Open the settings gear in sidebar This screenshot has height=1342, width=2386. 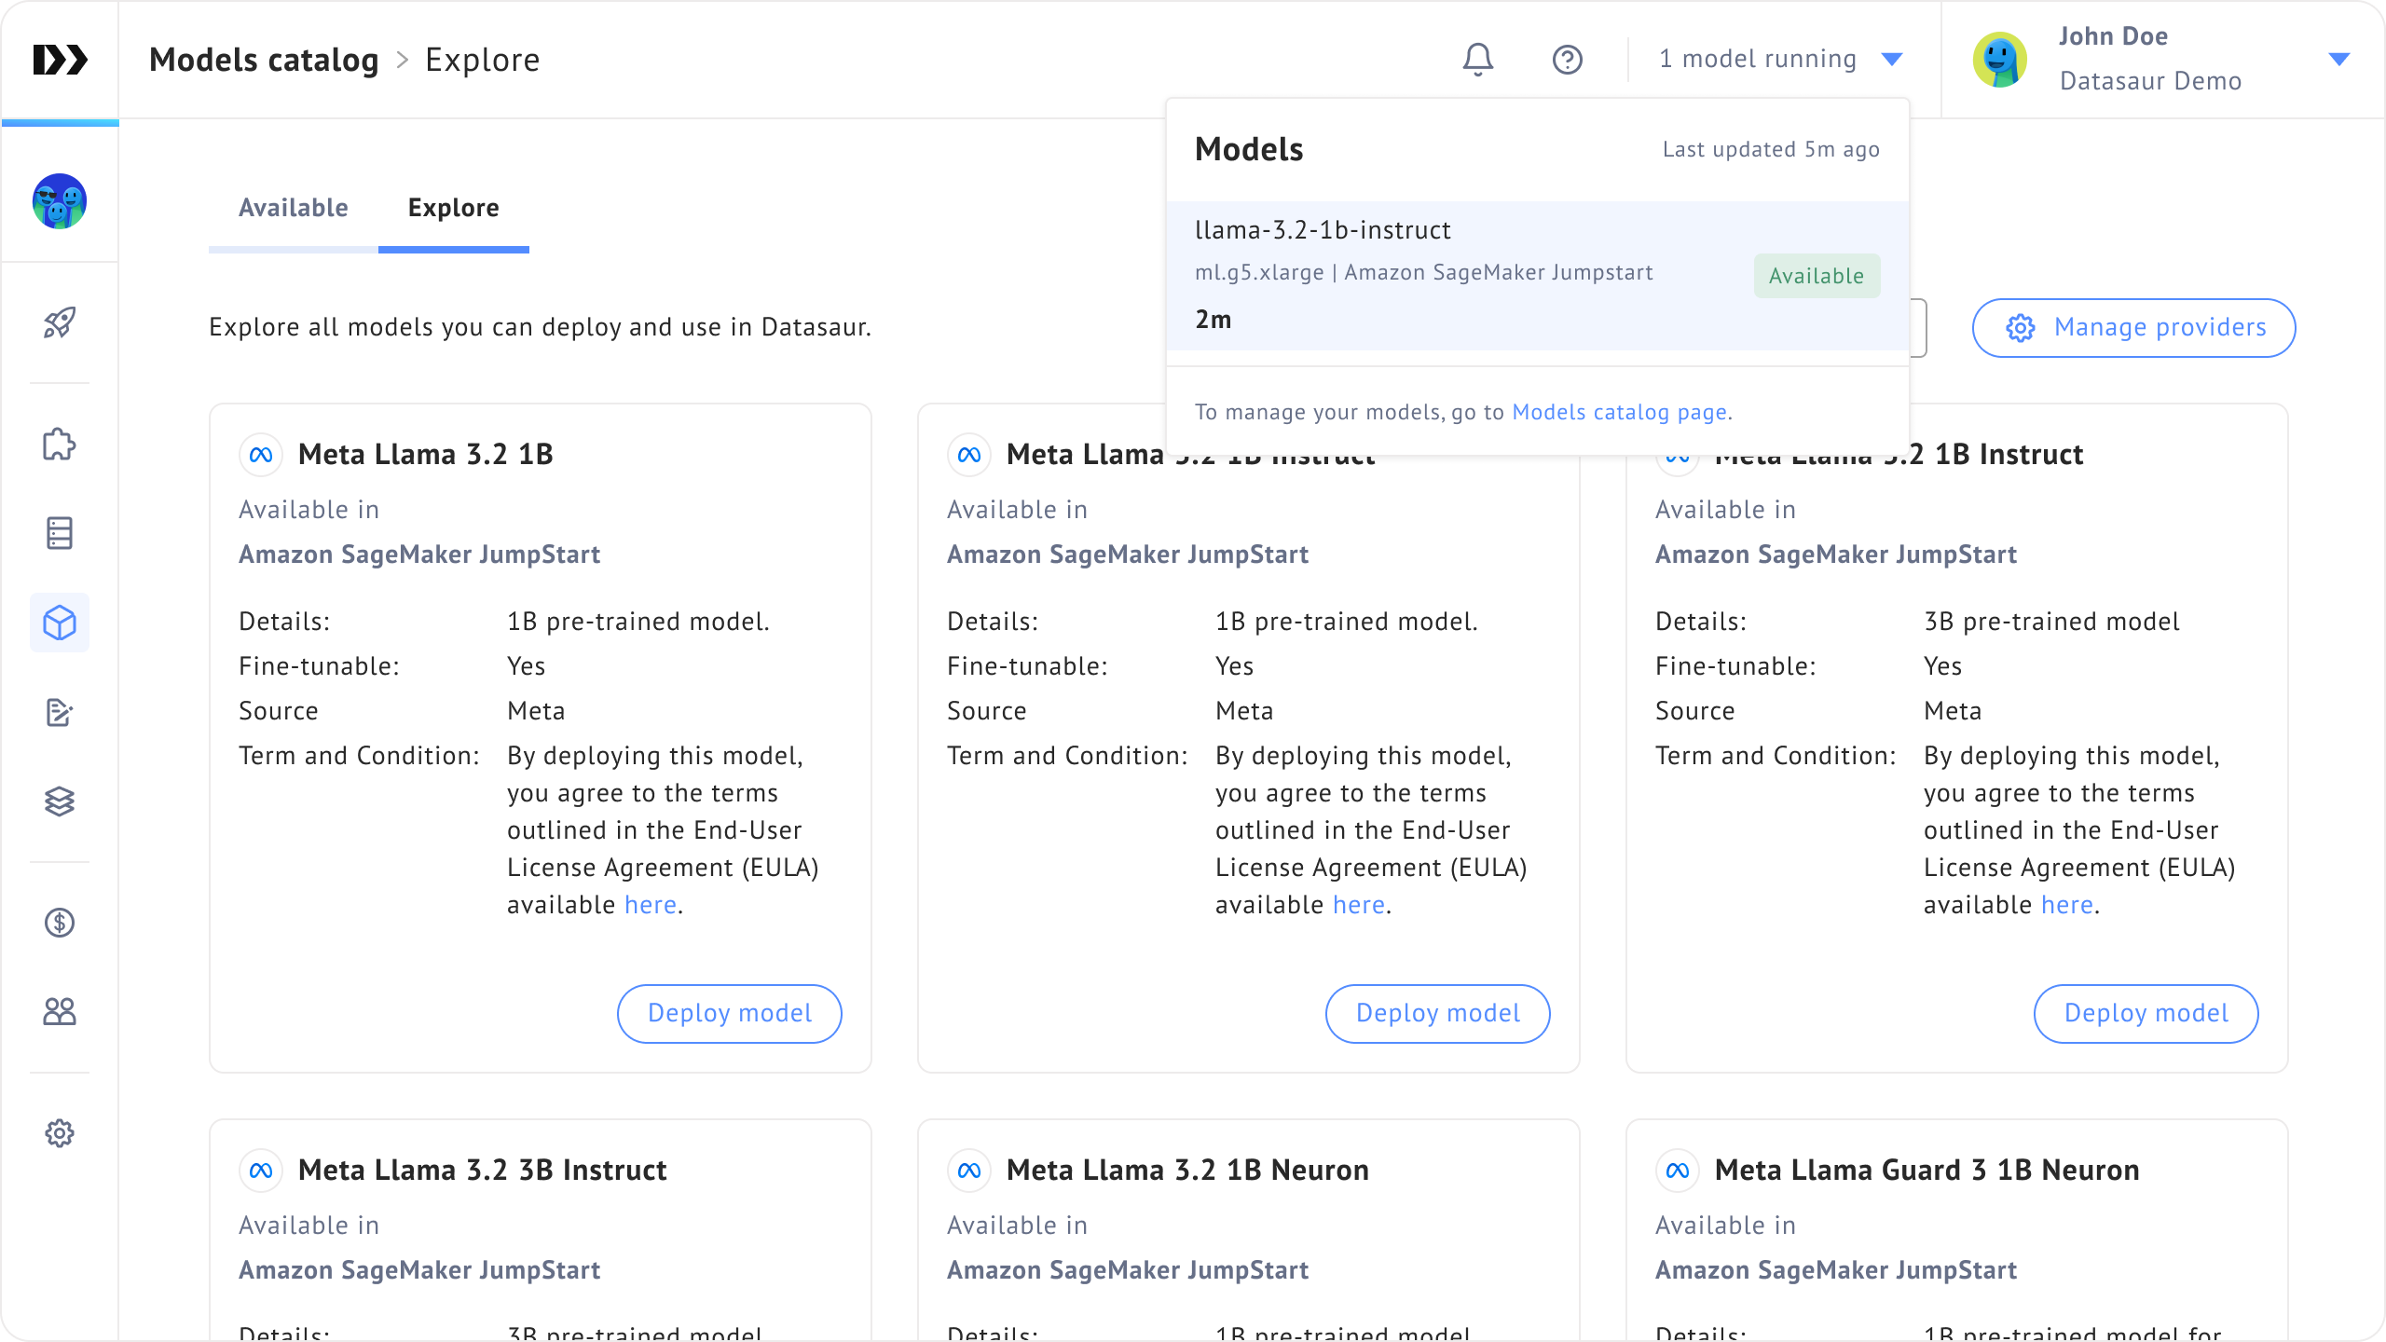coord(60,1133)
